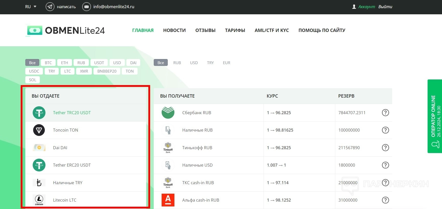
Task: Filter receive currencies by EUR
Action: [226, 63]
